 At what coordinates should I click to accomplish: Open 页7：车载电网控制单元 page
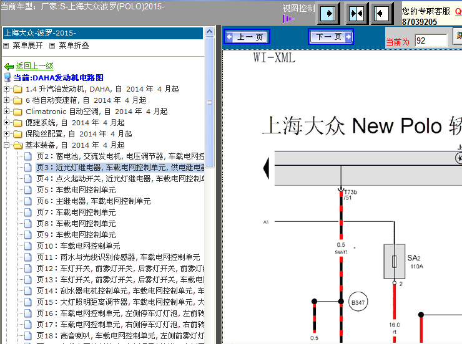pos(76,213)
